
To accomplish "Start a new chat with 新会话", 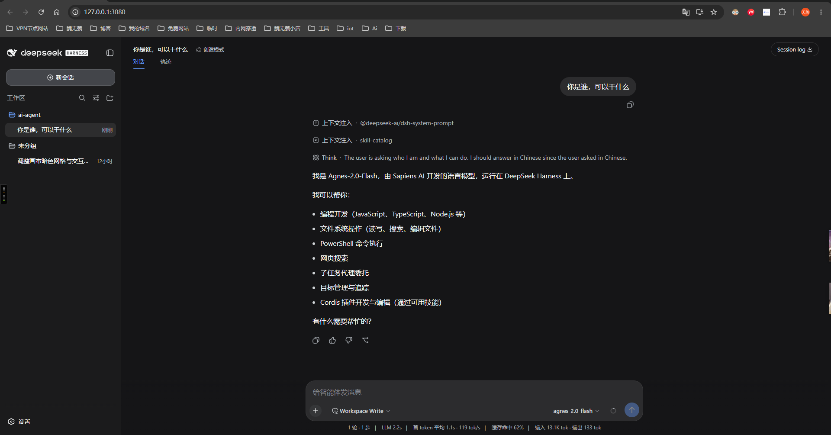I will [61, 77].
